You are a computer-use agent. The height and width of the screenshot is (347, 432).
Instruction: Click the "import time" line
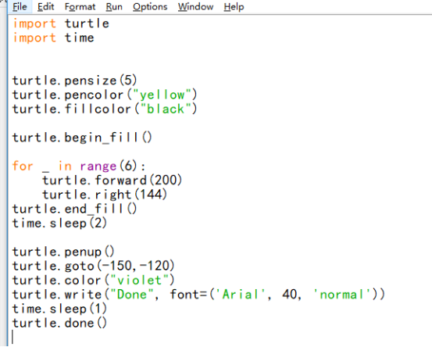53,38
